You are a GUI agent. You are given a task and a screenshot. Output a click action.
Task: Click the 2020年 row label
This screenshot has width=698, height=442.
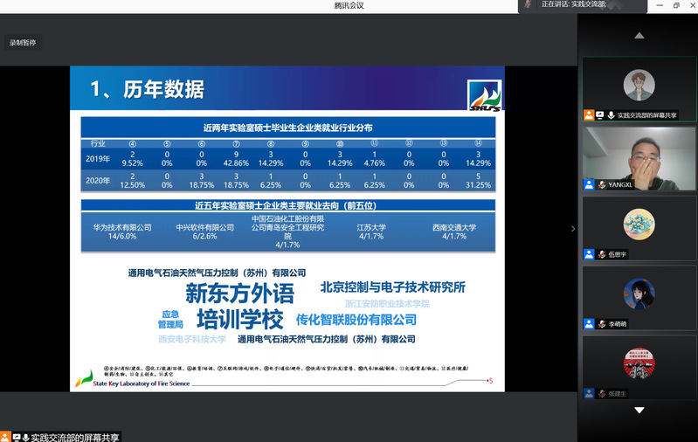pyautogui.click(x=98, y=181)
